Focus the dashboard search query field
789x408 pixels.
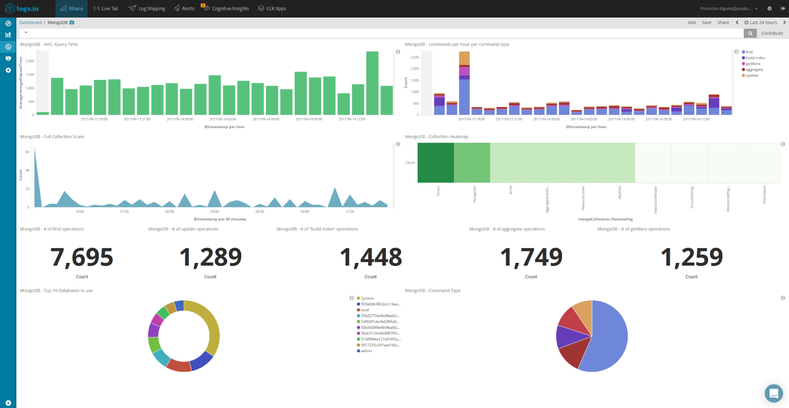(381, 33)
